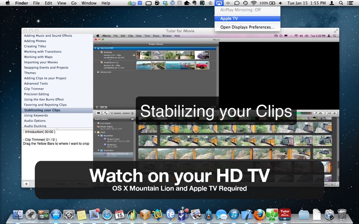Click the date and time clock in the menu bar
359x224 pixels.
coord(306,3)
